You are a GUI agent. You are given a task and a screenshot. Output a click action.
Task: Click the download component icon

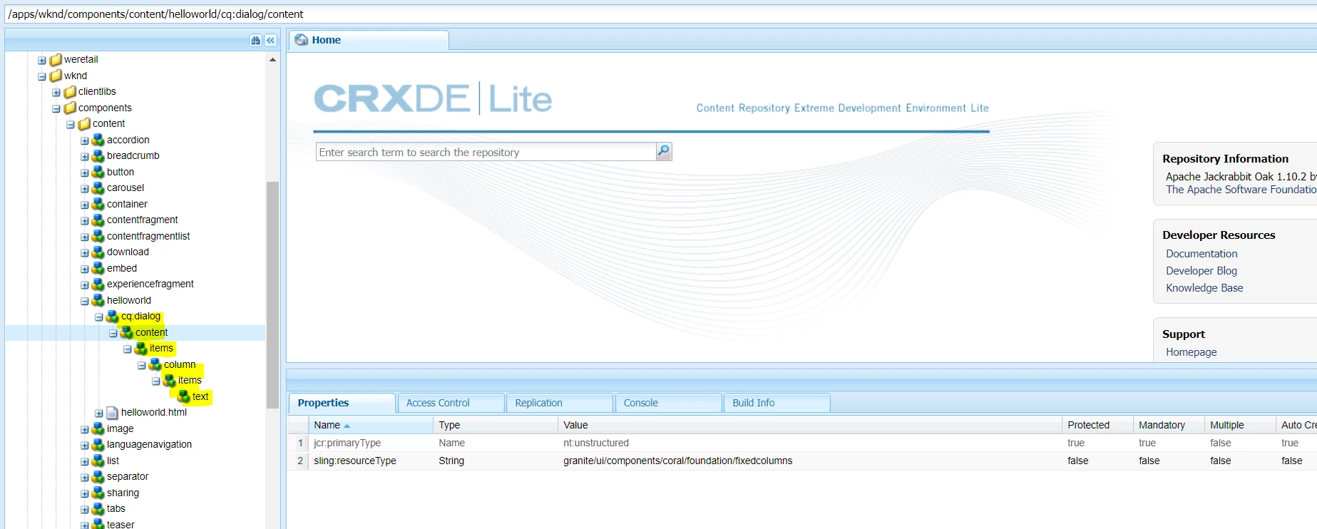98,252
